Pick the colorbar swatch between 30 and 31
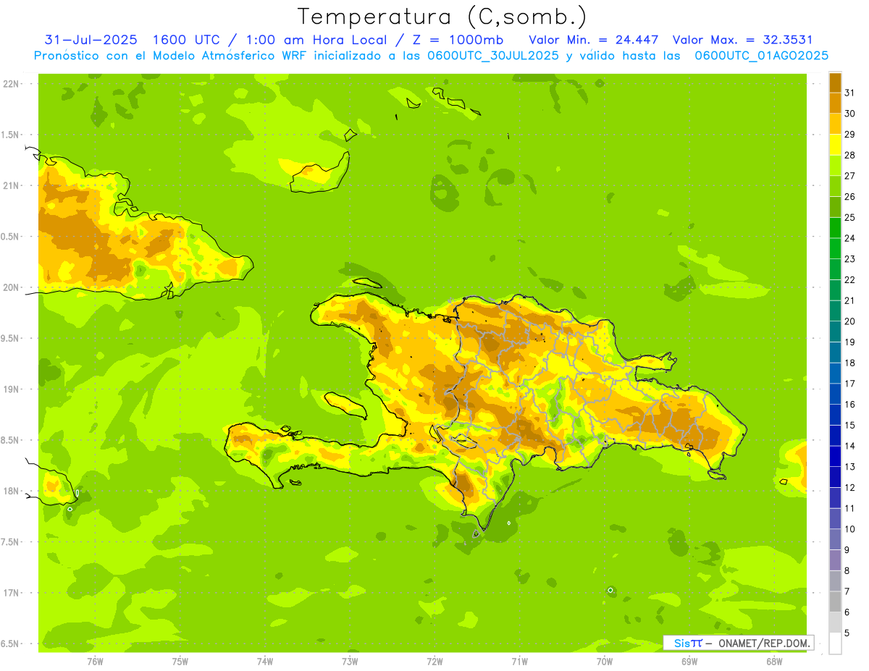The width and height of the screenshot is (869, 671). click(835, 103)
